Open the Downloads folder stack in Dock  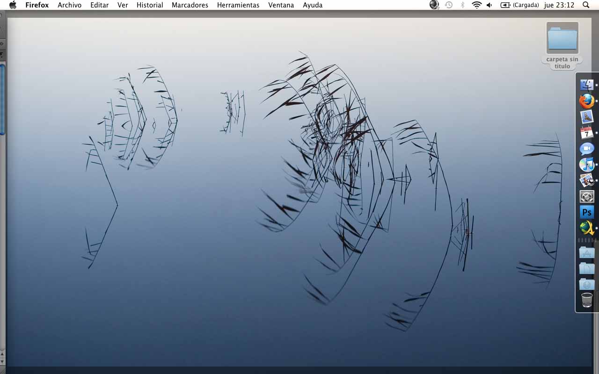[x=587, y=284]
